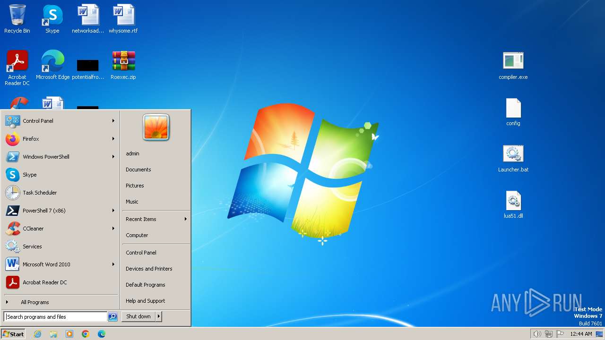This screenshot has width=605, height=340.
Task: Open Services from the Start menu
Action: (x=60, y=246)
